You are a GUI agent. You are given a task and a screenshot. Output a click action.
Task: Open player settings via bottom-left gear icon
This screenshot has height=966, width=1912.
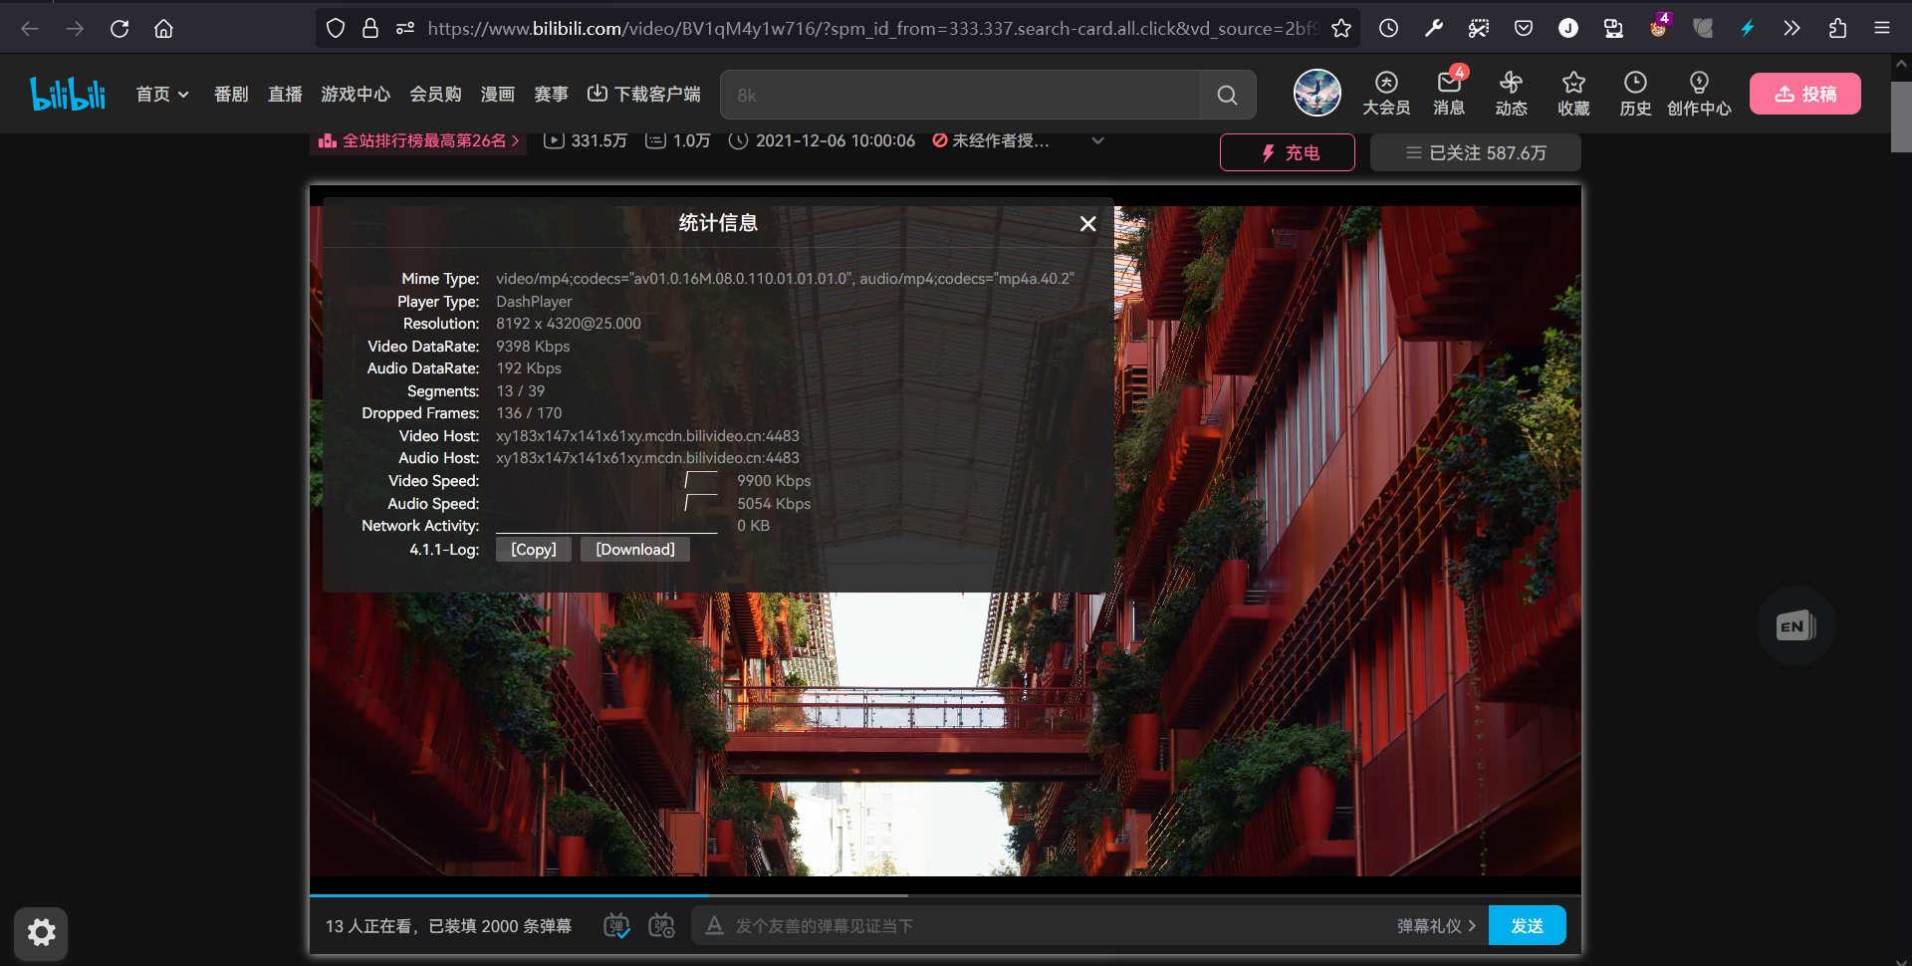pos(41,933)
